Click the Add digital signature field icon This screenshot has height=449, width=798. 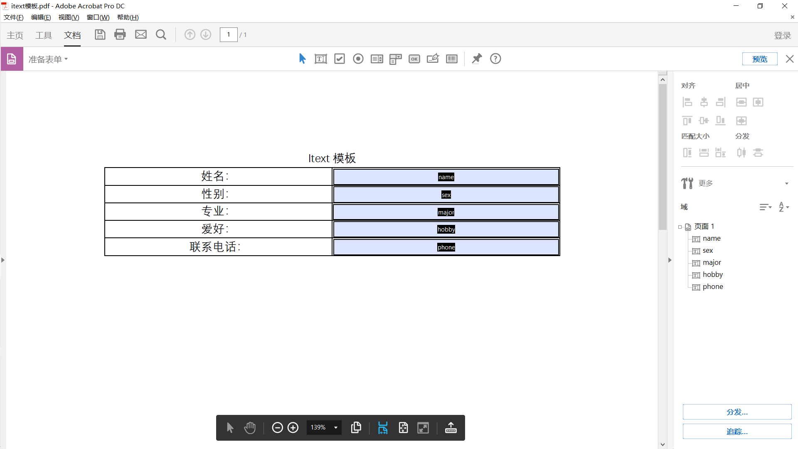pyautogui.click(x=433, y=59)
